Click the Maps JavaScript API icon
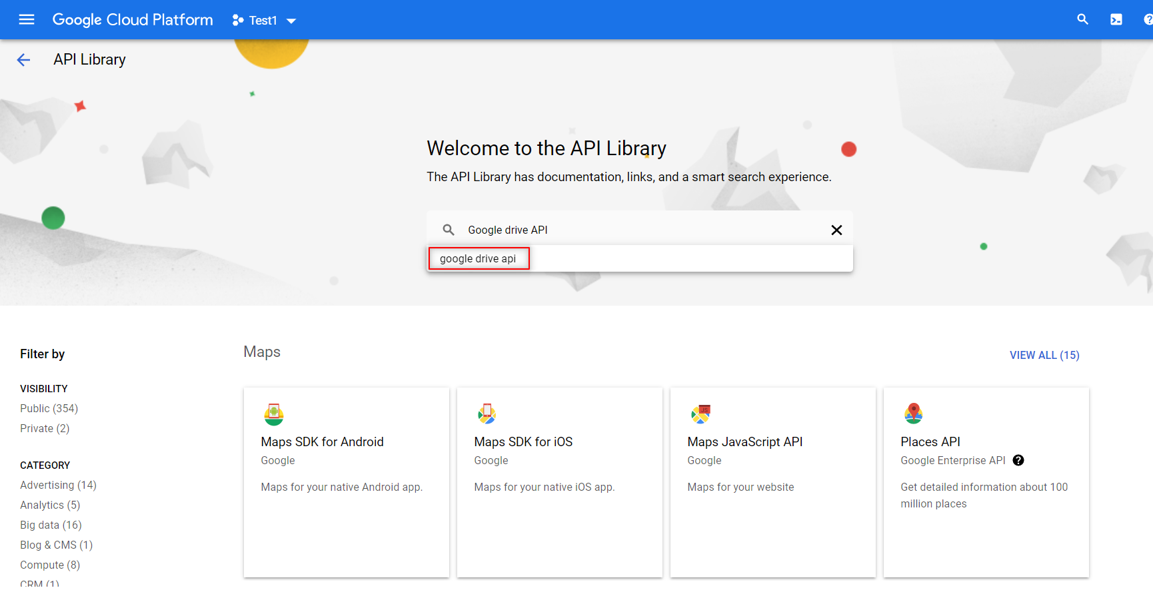Screen dimensions: 1153x590 click(x=700, y=414)
